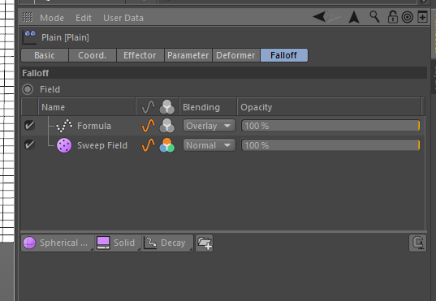Open a new attribute manager via plus icon

[x=422, y=17]
